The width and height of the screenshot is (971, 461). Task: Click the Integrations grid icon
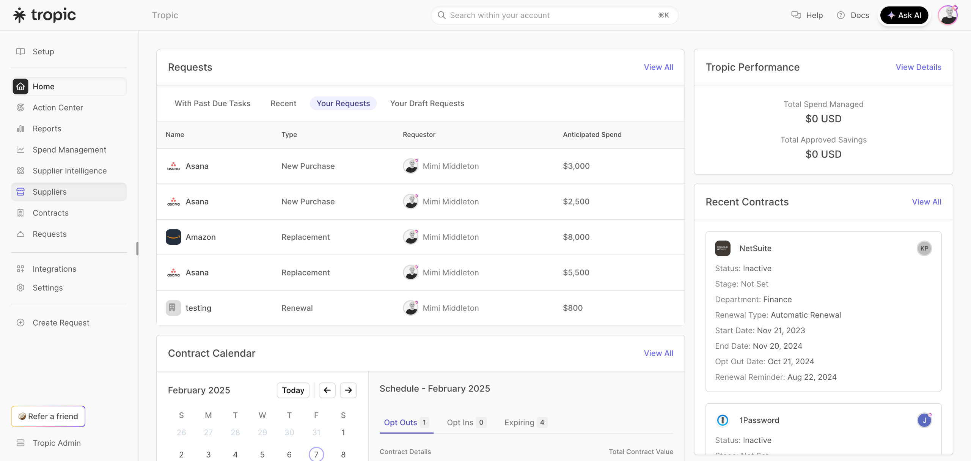coord(20,269)
